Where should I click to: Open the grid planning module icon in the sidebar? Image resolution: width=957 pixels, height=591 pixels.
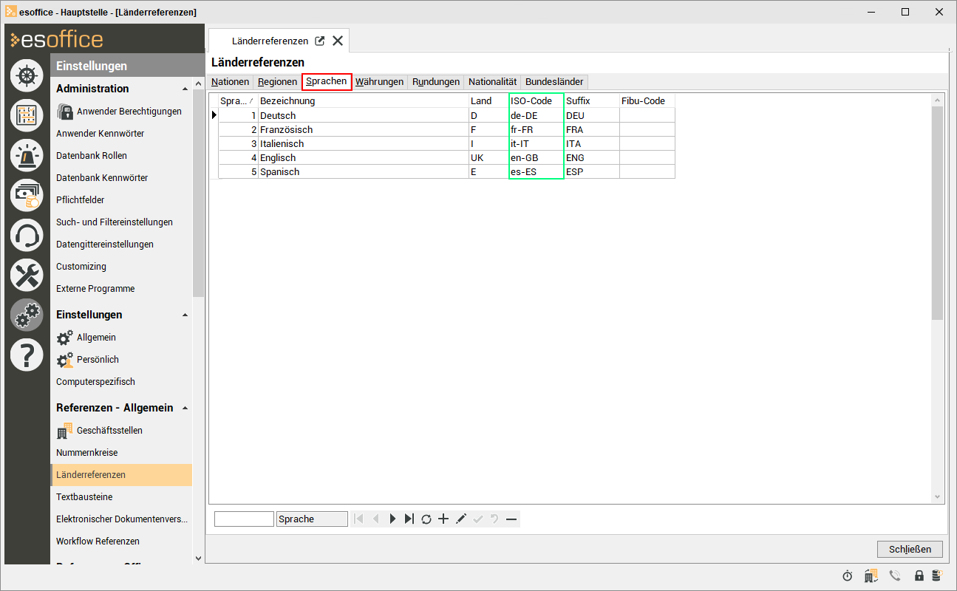(x=27, y=115)
